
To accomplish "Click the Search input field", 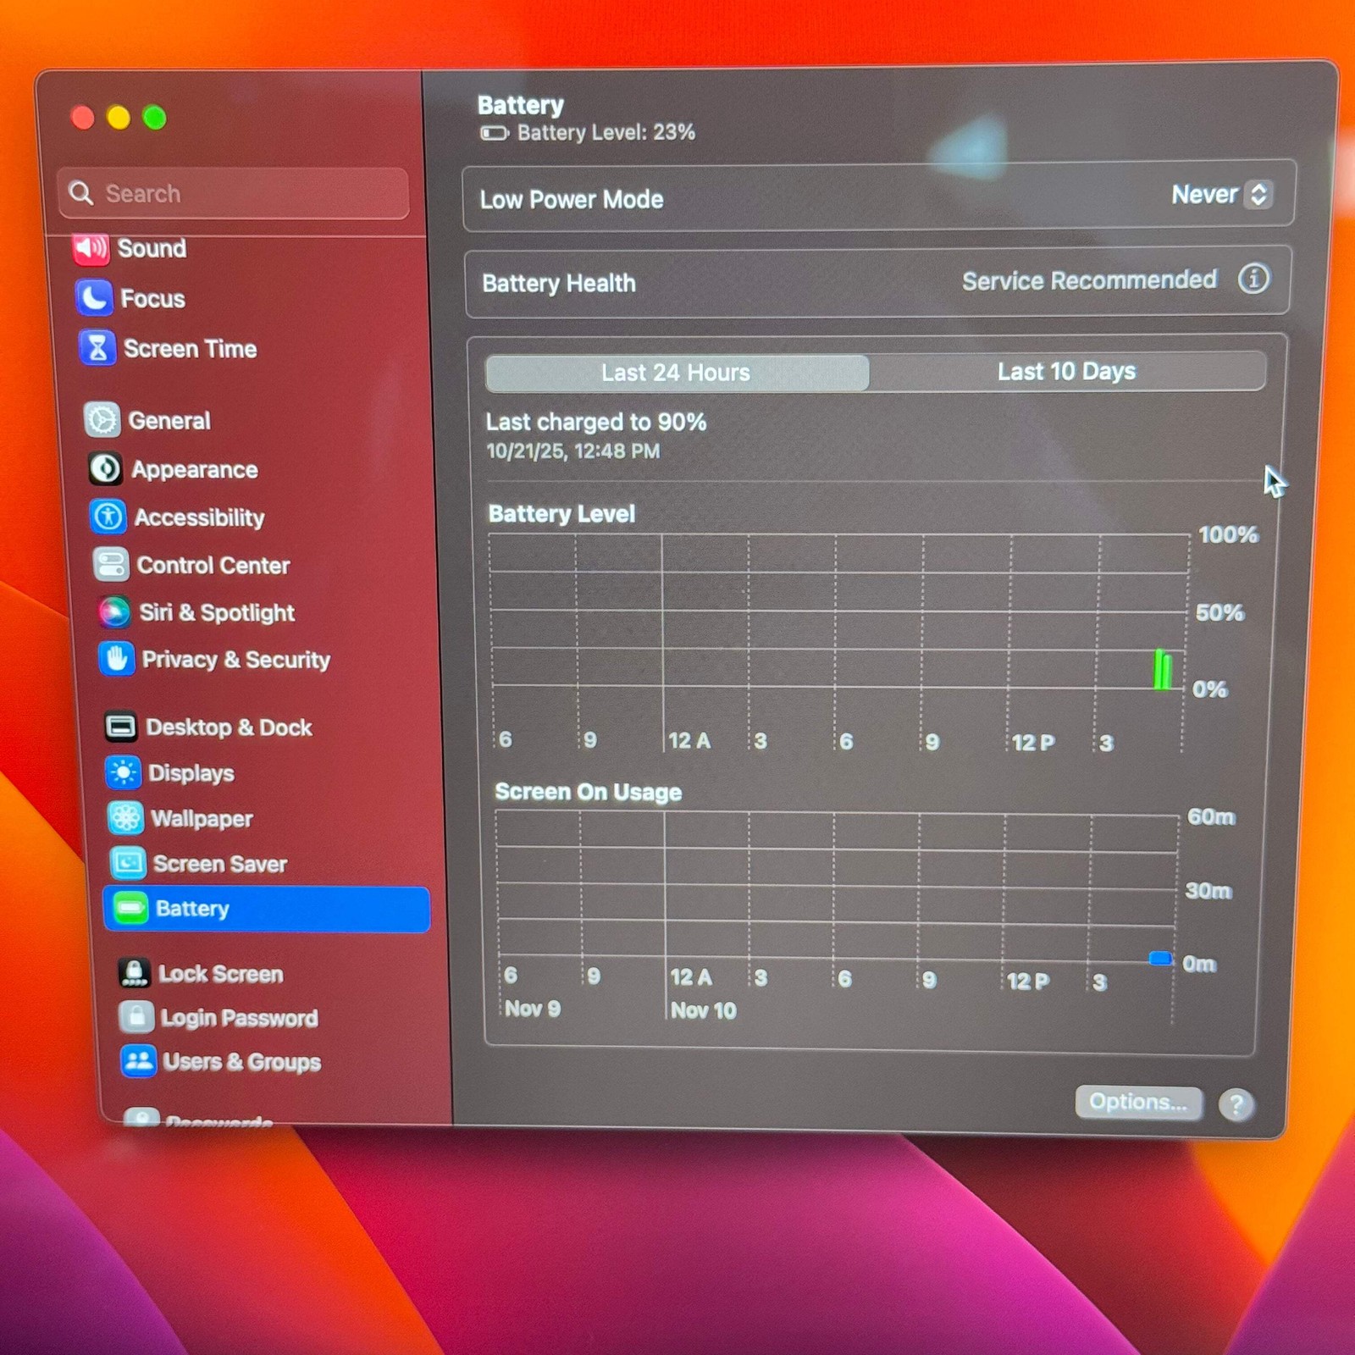I will pos(234,193).
